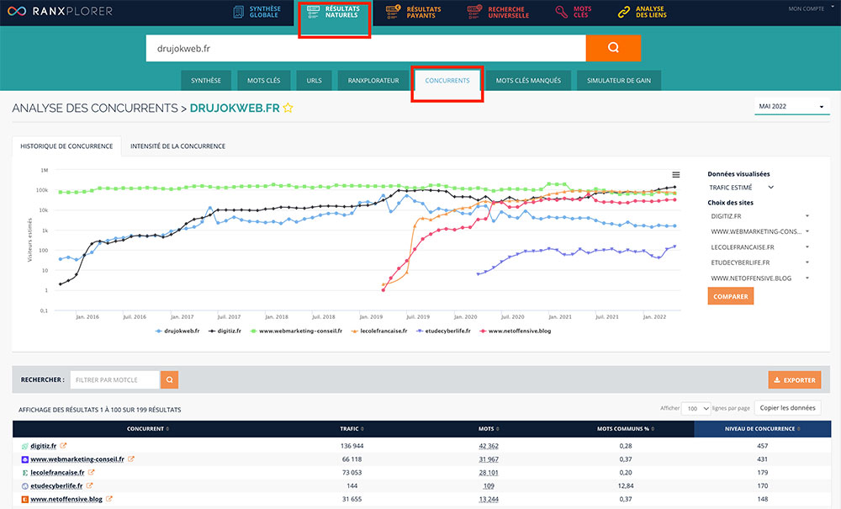Toggle digitiz.fr legend series
841x509 pixels.
[x=225, y=331]
